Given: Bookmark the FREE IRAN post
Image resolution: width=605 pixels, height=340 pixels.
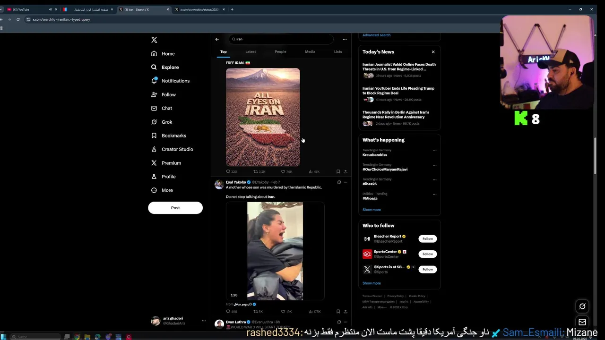Looking at the screenshot, I should [x=338, y=171].
